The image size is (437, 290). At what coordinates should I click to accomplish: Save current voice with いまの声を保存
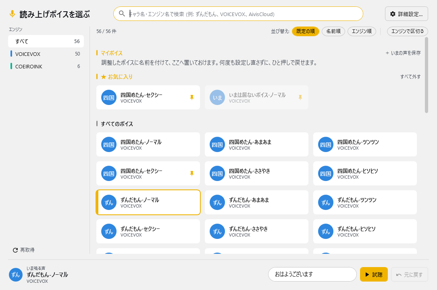pos(403,53)
